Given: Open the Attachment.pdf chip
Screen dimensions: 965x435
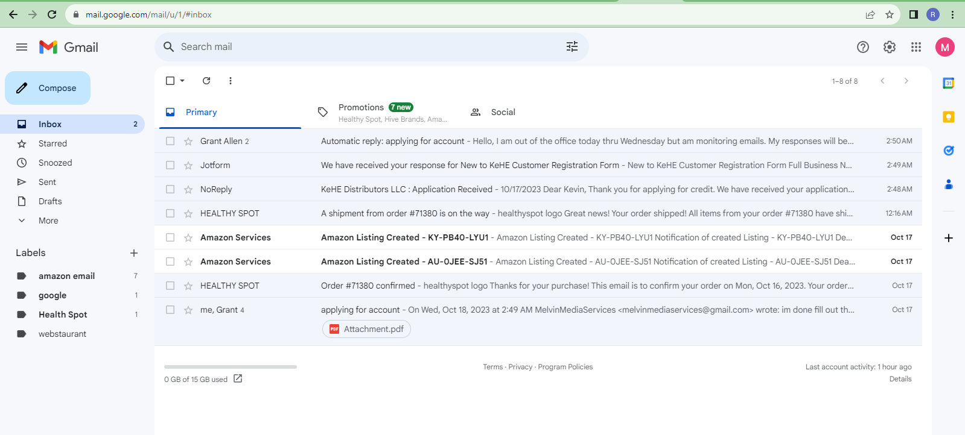Looking at the screenshot, I should (x=366, y=329).
